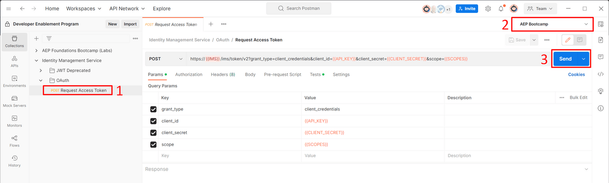Open the Team dropdown
Screen dimensions: 609x183
tap(540, 9)
